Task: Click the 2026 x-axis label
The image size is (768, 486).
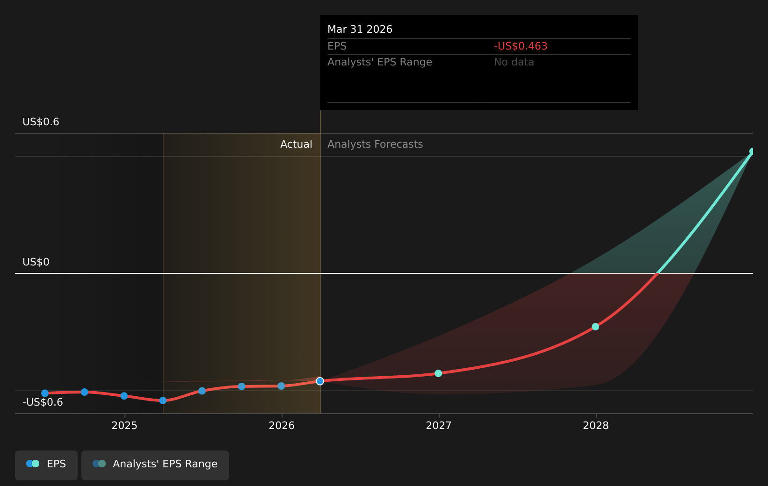Action: click(x=282, y=426)
